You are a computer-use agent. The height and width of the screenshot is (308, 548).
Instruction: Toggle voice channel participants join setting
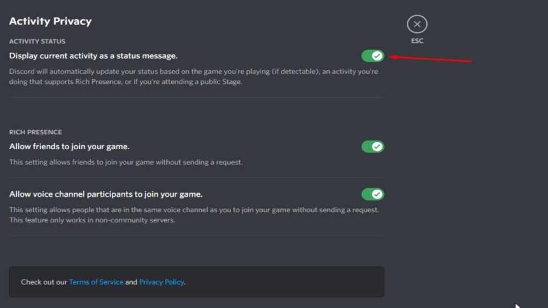click(x=372, y=194)
